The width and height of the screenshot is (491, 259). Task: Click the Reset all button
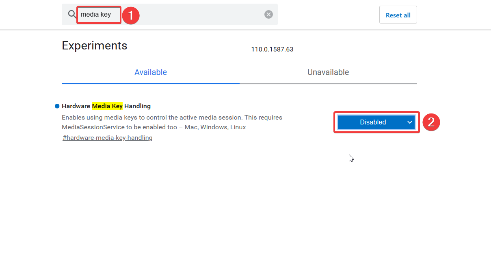pyautogui.click(x=398, y=14)
